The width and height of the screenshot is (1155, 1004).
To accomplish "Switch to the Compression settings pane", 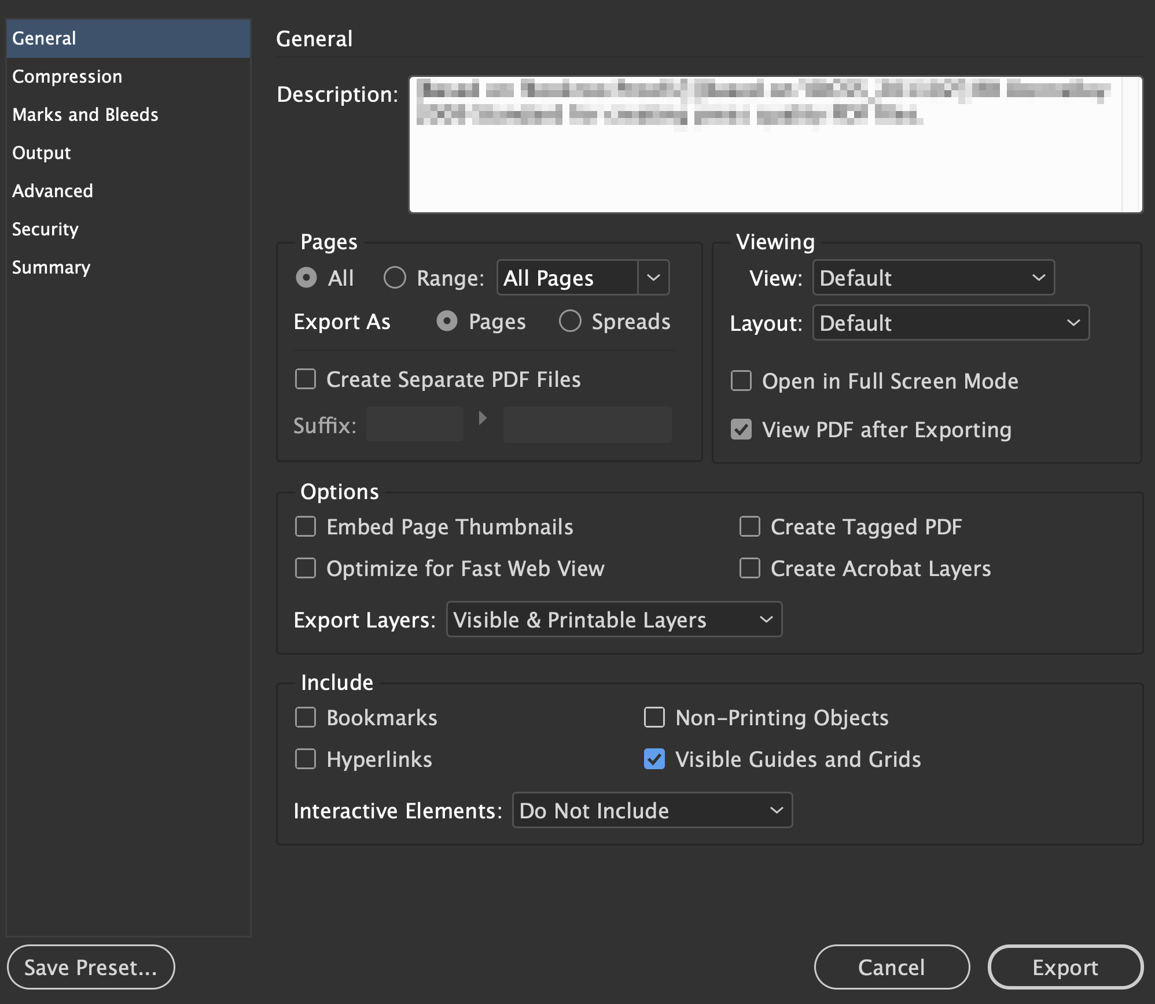I will [x=67, y=76].
